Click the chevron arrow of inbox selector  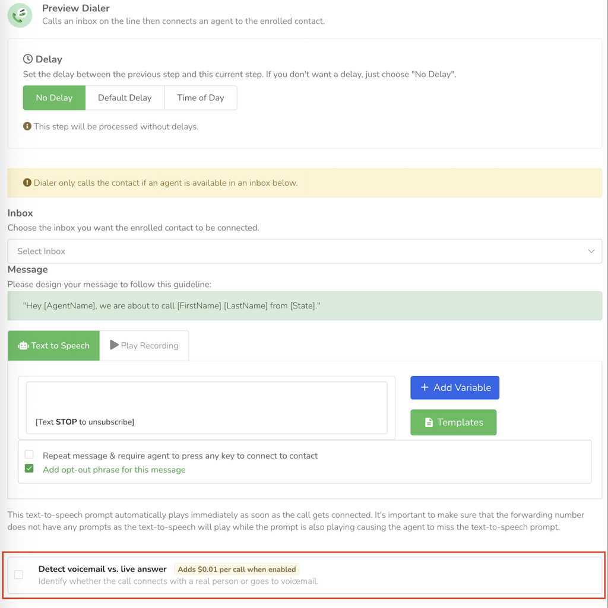coord(591,252)
